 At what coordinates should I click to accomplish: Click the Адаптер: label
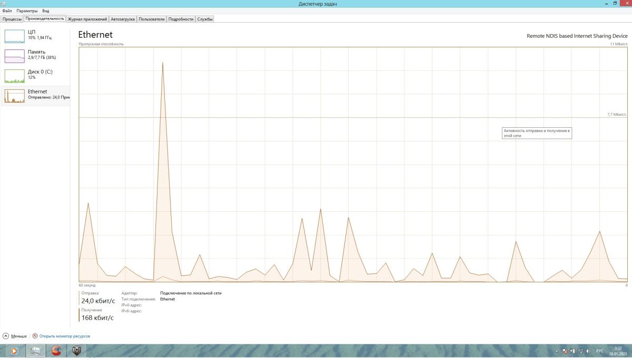pos(129,293)
